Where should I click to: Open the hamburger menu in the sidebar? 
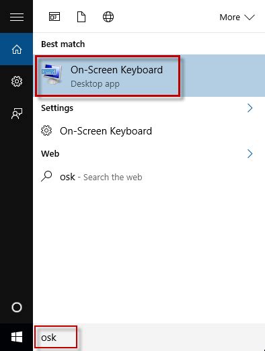(17, 17)
